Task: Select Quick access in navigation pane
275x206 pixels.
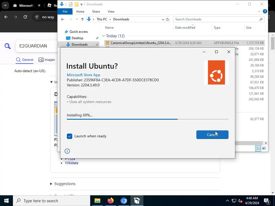Action: (79, 32)
